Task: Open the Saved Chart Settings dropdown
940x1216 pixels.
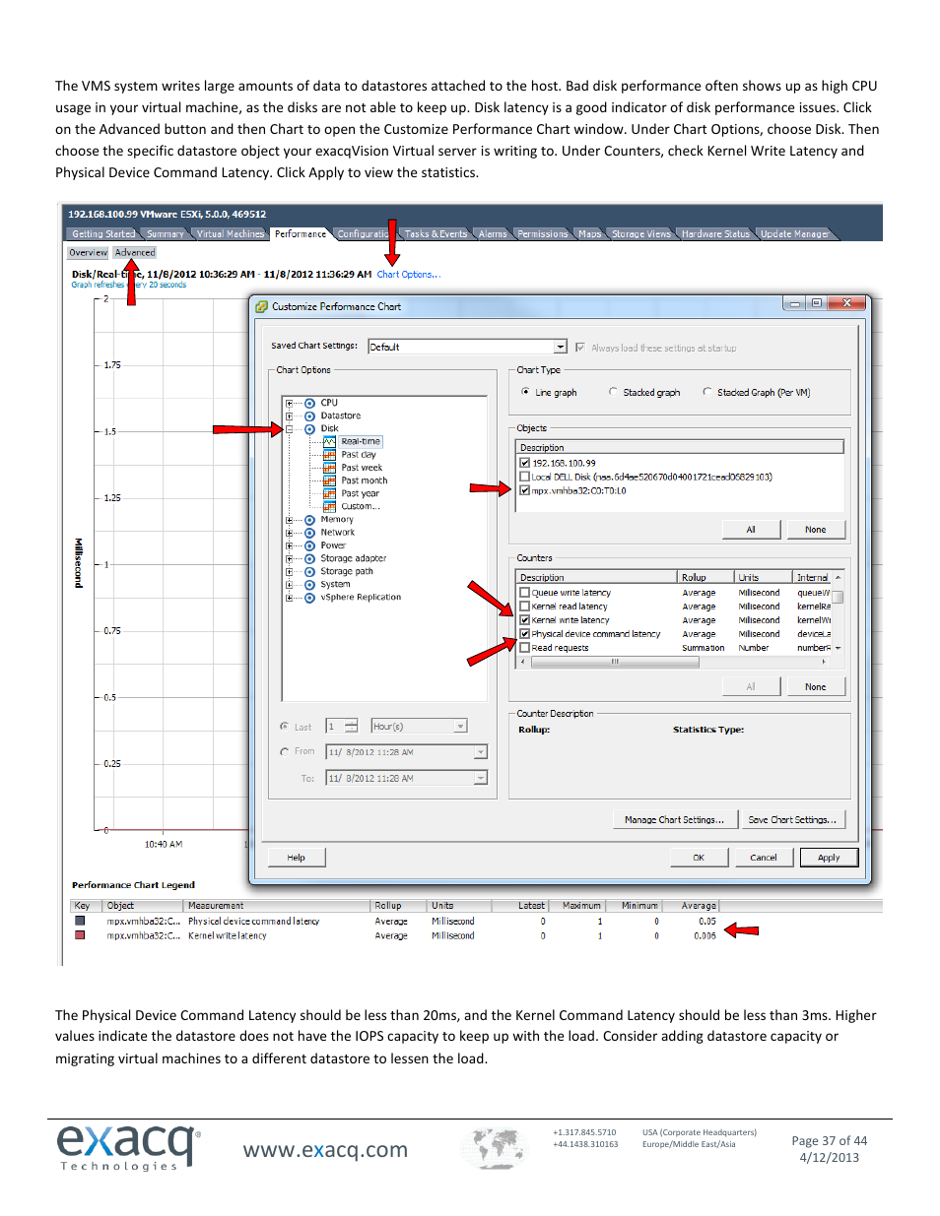Action: pyautogui.click(x=561, y=347)
